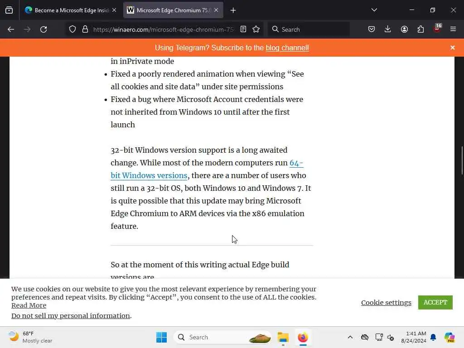464x348 pixels.
Task: Open the extensions panel
Action: coord(420,29)
